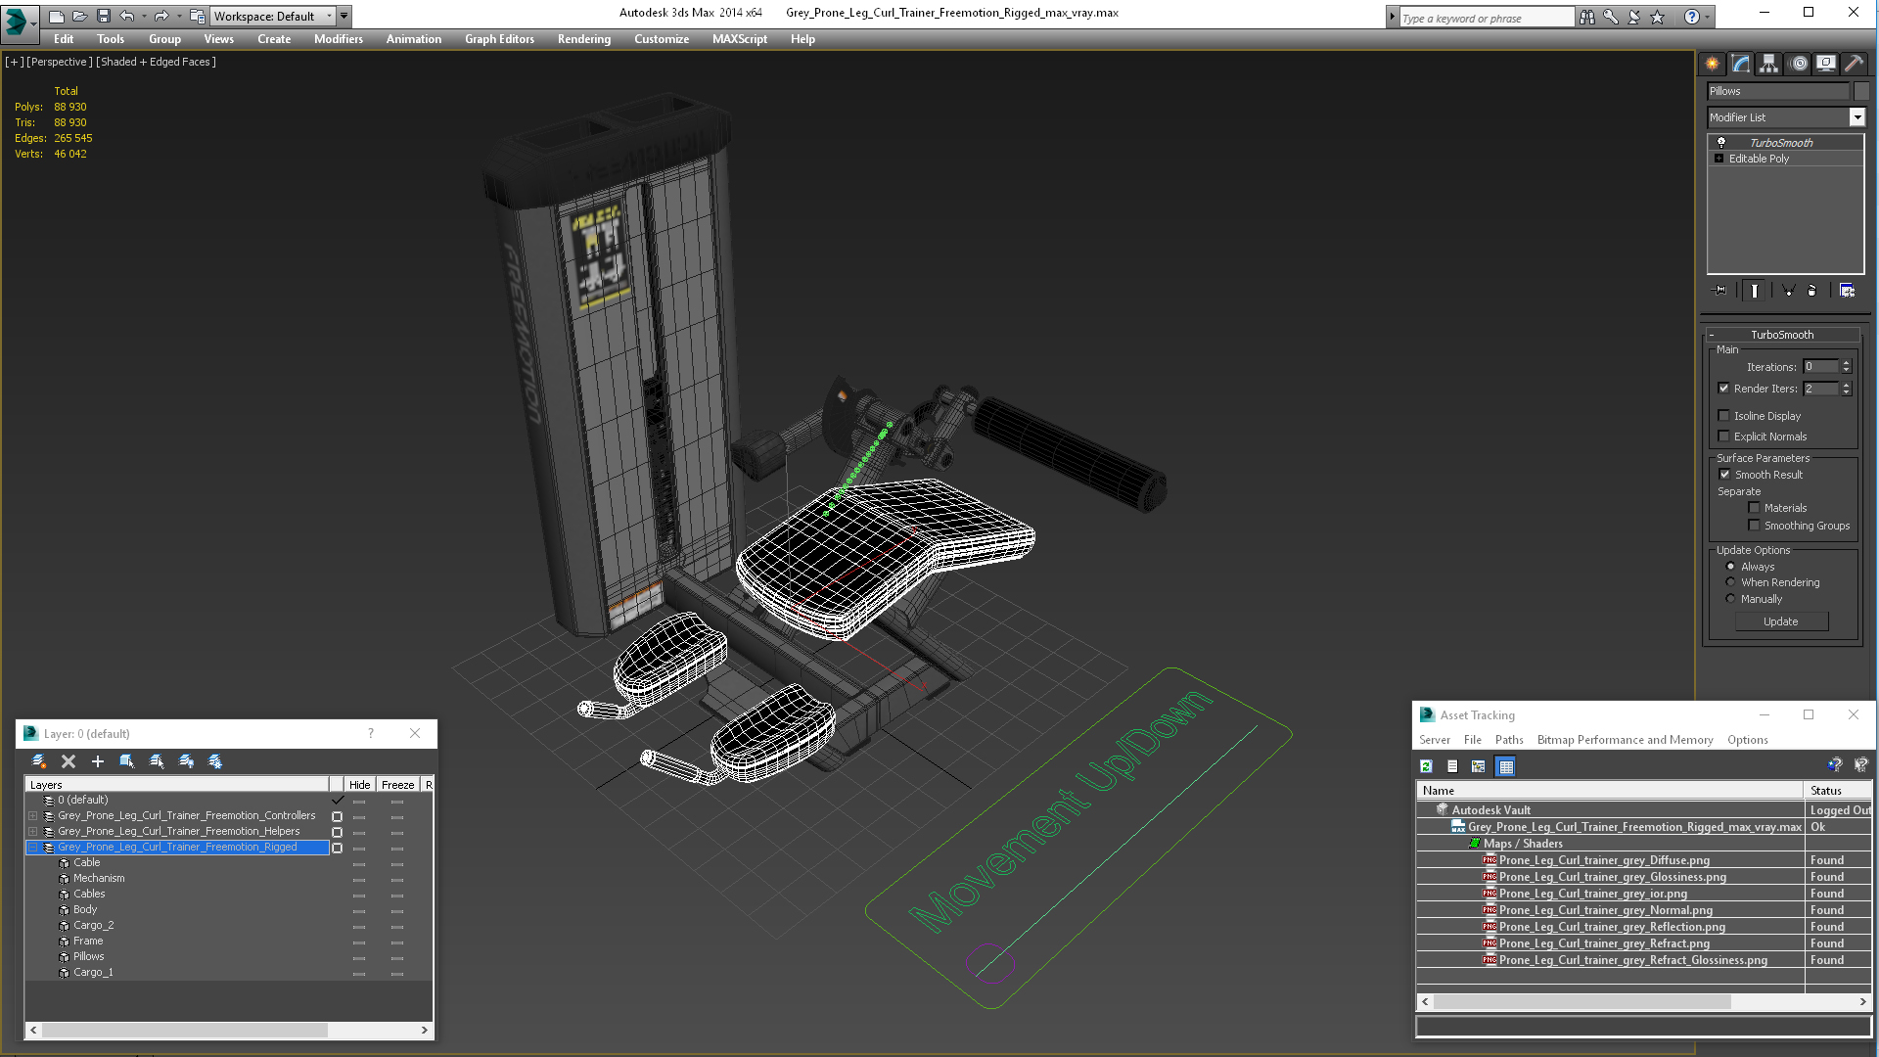Open the Hierarchy command panel tab

tap(1769, 64)
